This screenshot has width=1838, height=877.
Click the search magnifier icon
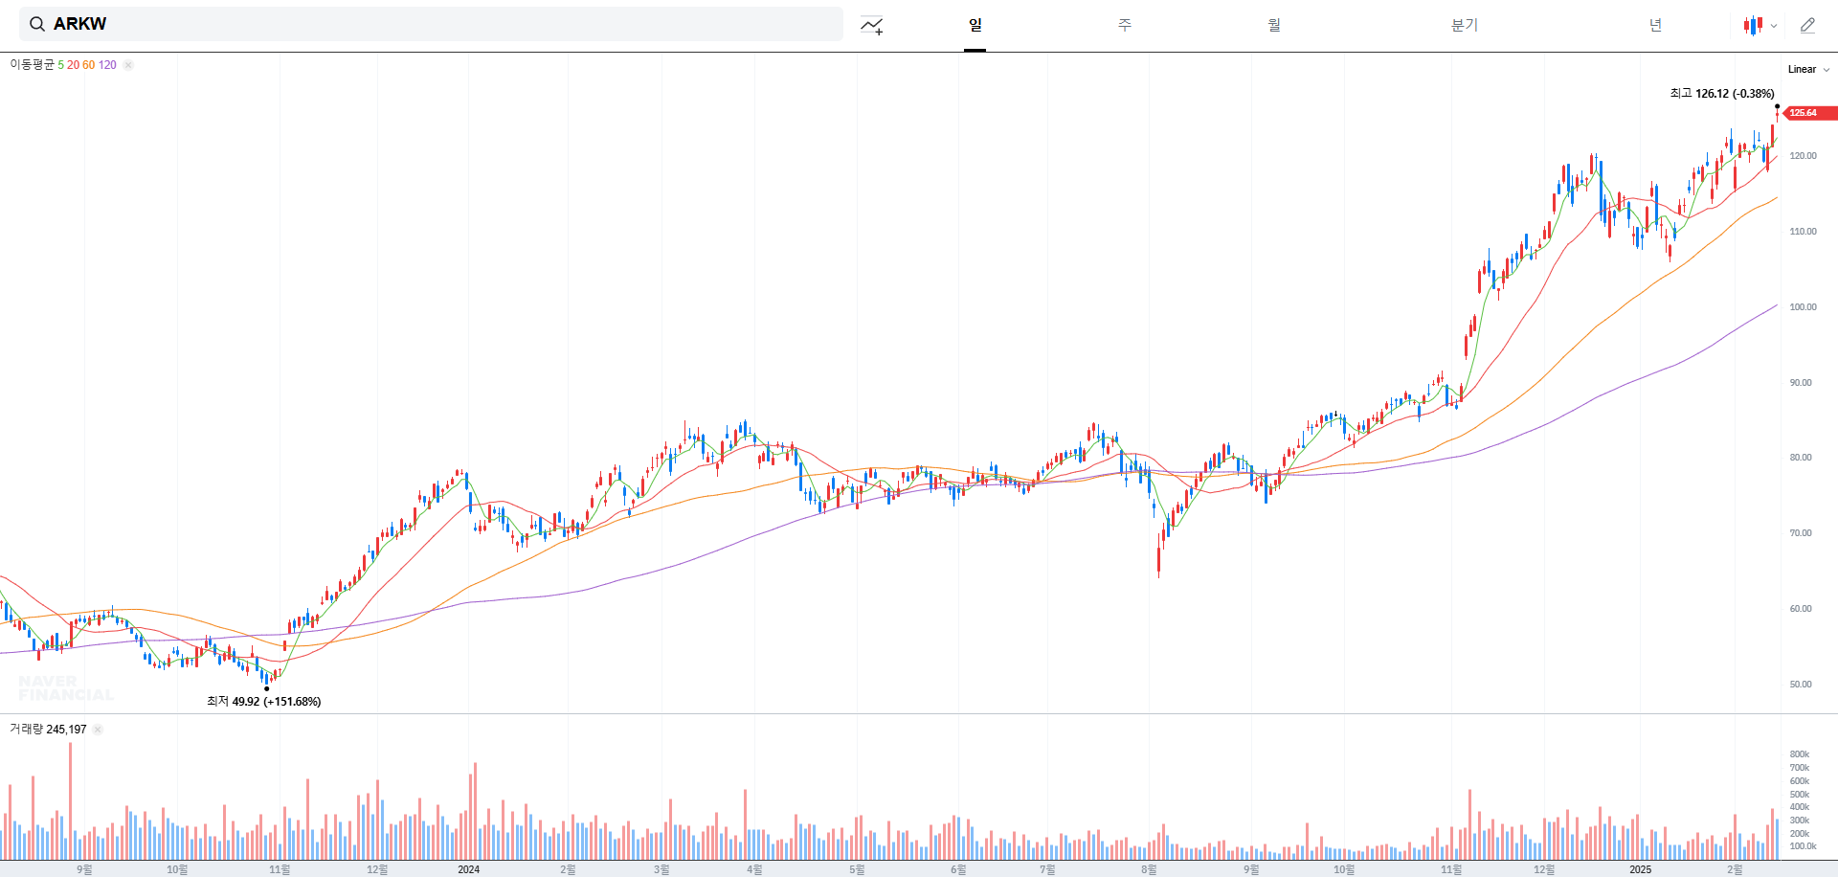click(37, 24)
